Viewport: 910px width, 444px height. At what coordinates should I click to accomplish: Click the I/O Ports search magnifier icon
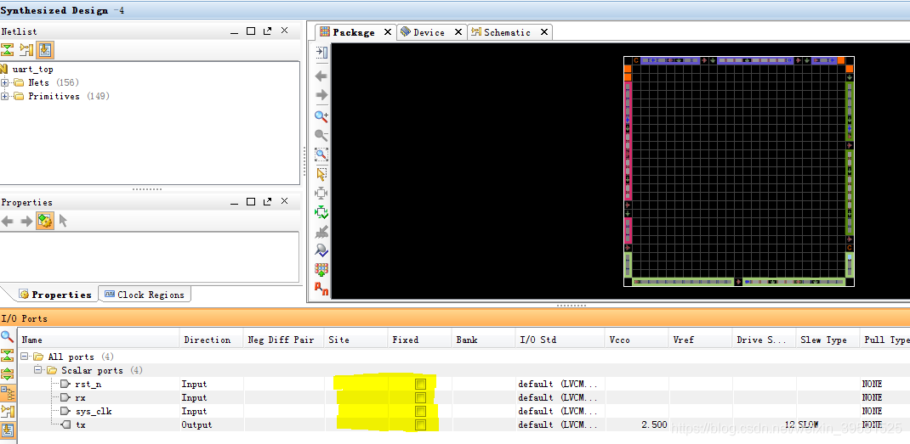[7, 337]
